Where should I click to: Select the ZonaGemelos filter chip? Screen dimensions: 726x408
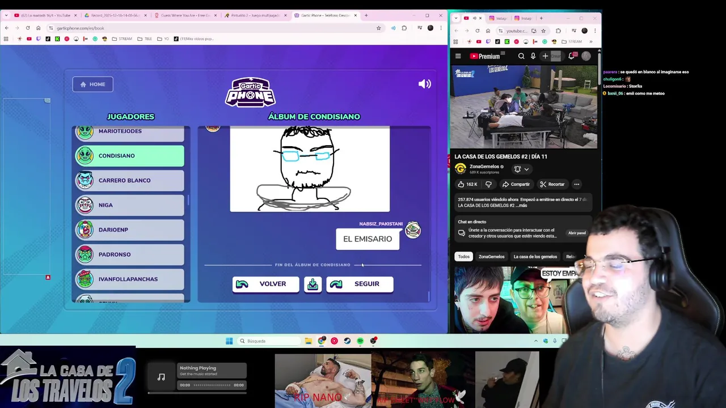click(491, 257)
